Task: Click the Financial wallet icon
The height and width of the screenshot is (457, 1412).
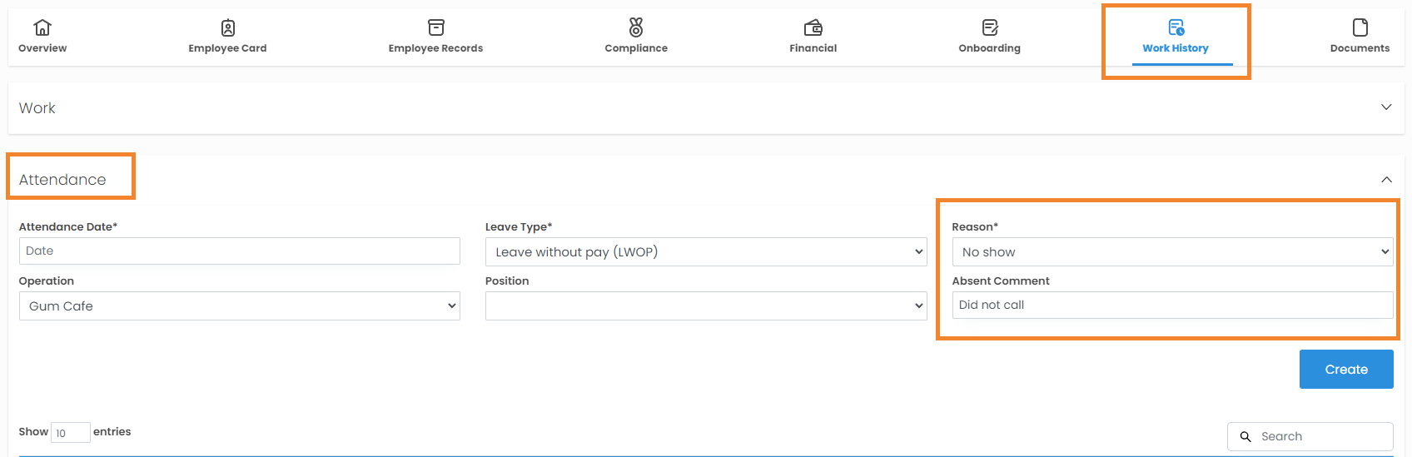Action: (813, 27)
